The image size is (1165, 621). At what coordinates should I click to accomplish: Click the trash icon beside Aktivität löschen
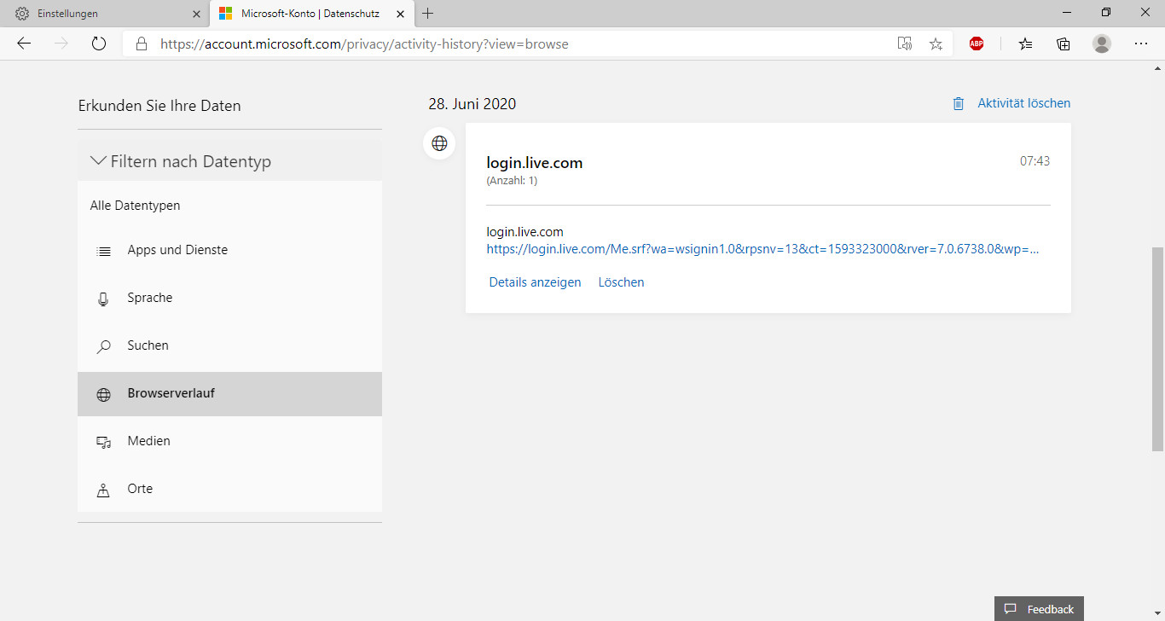959,103
